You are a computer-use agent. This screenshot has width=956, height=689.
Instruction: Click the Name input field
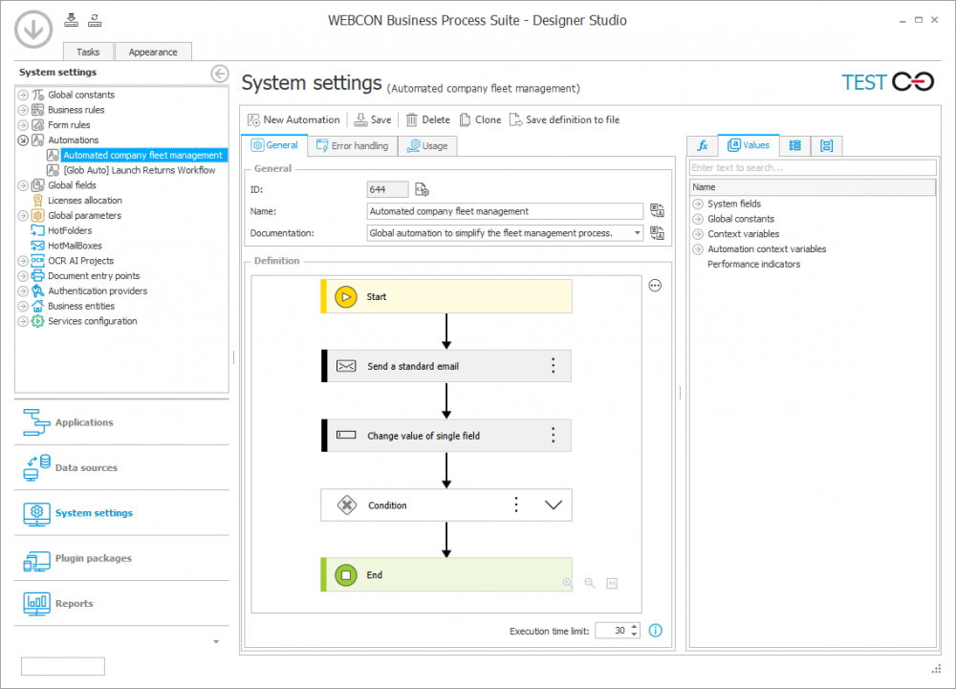[x=505, y=211]
